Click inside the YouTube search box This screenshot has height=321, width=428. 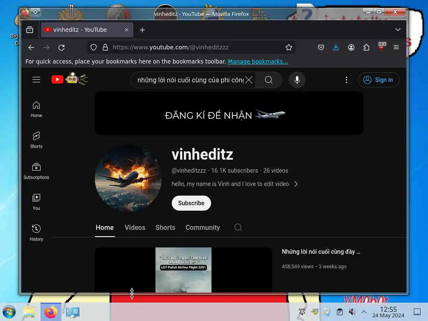coord(190,80)
